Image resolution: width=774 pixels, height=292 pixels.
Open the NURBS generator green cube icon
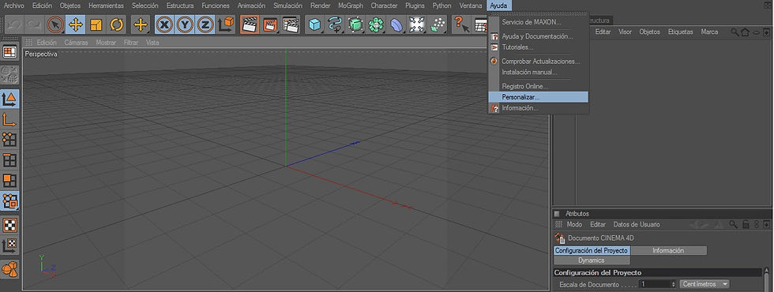coord(355,24)
